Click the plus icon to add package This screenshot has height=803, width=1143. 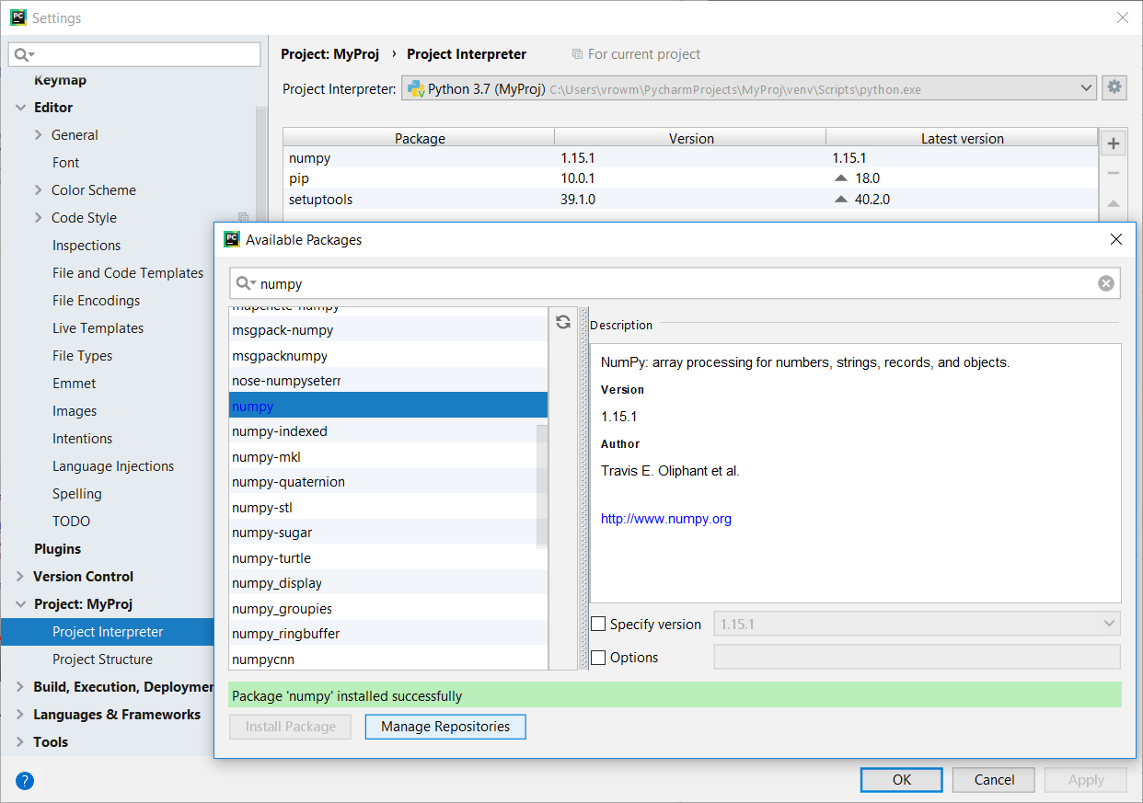[x=1114, y=143]
